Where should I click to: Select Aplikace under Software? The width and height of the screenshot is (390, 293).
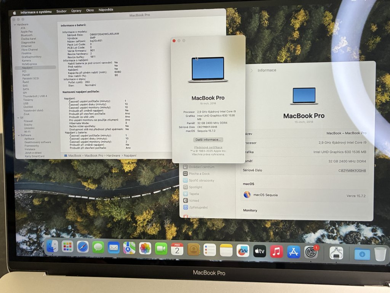pos(29,139)
